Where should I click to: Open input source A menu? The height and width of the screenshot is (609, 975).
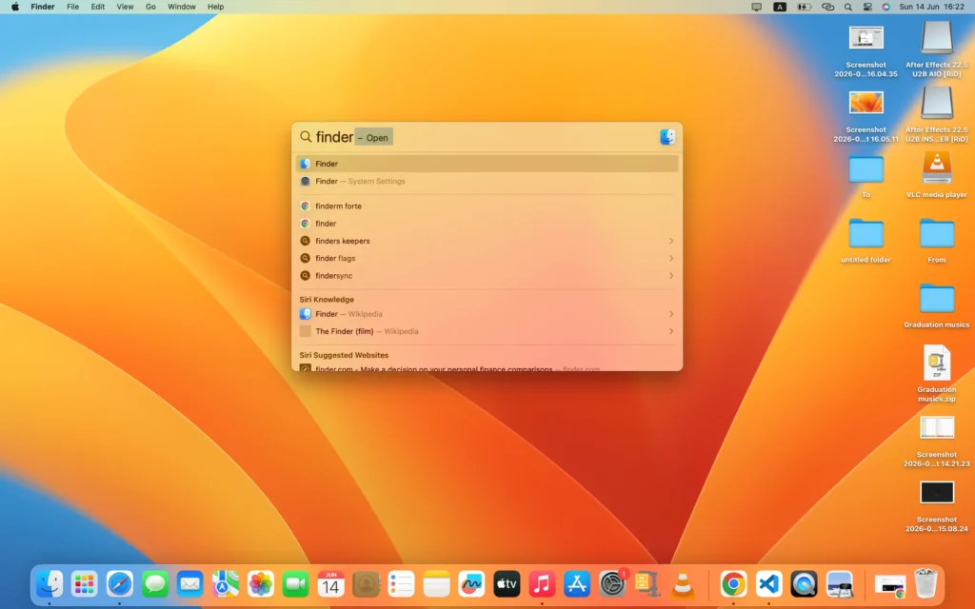coord(780,7)
